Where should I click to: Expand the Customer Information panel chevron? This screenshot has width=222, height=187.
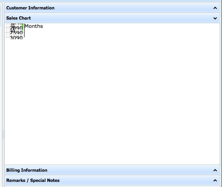(x=215, y=8)
